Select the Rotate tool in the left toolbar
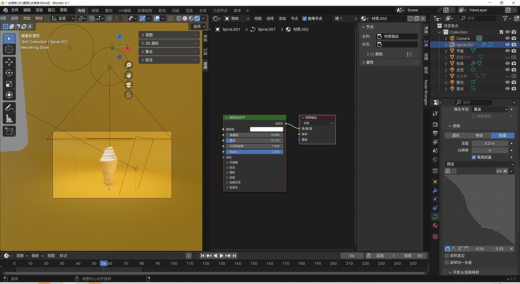The width and height of the screenshot is (520, 284). pos(9,73)
